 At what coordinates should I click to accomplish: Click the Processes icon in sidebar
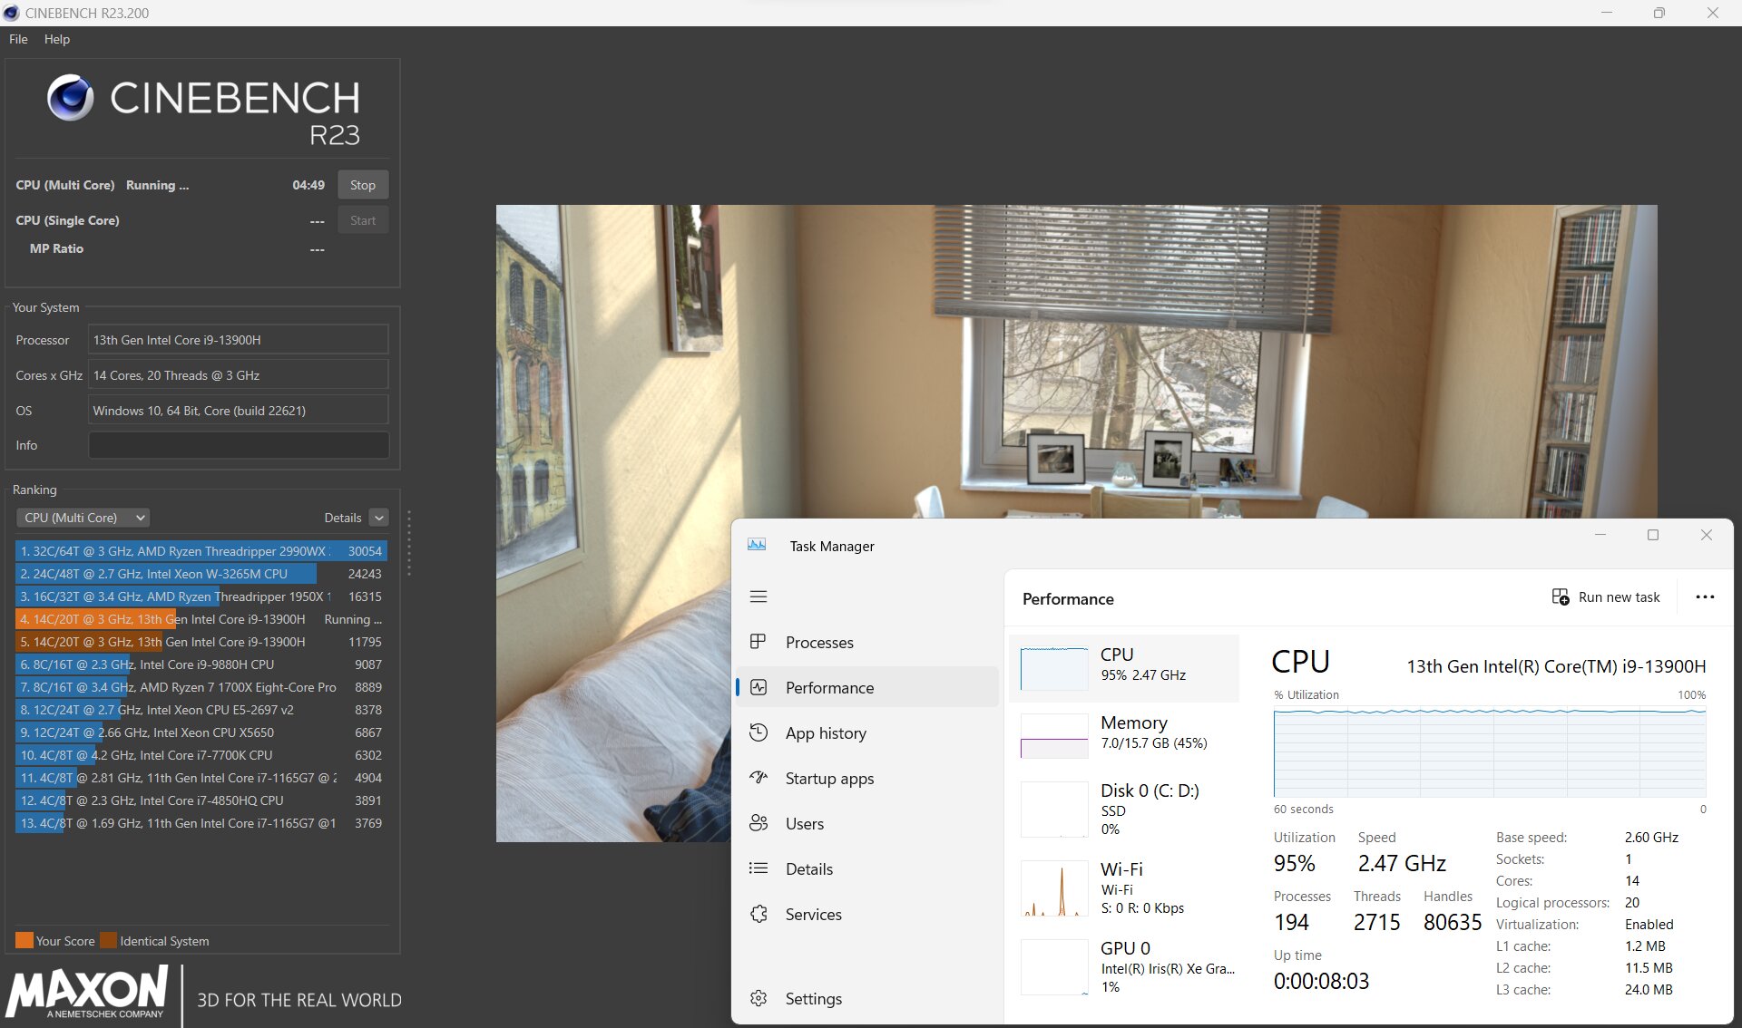point(758,642)
